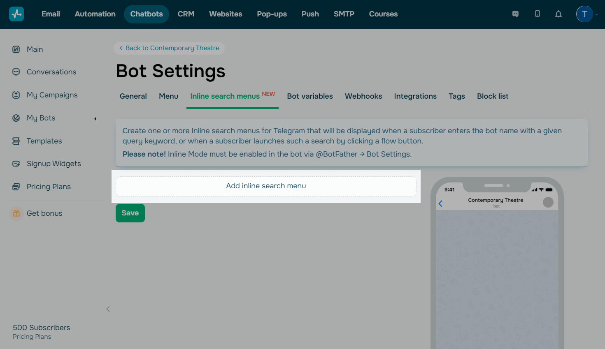Collapse the left sidebar with chevron
This screenshot has height=349, width=605.
[x=108, y=309]
